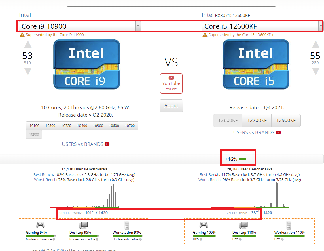The height and width of the screenshot is (251, 324).
Task: Click help icon beside Gaming UFO
Action: [201, 239]
